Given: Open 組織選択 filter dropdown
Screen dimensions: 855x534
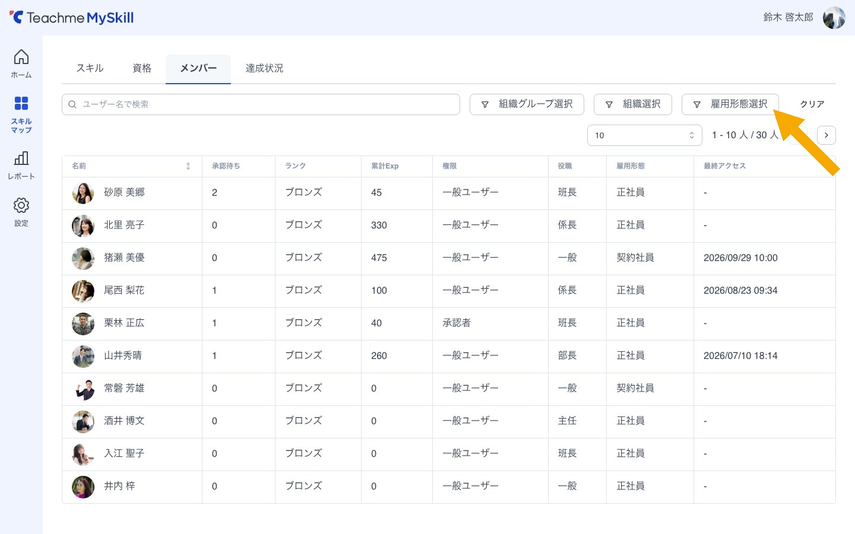Looking at the screenshot, I should click(633, 104).
